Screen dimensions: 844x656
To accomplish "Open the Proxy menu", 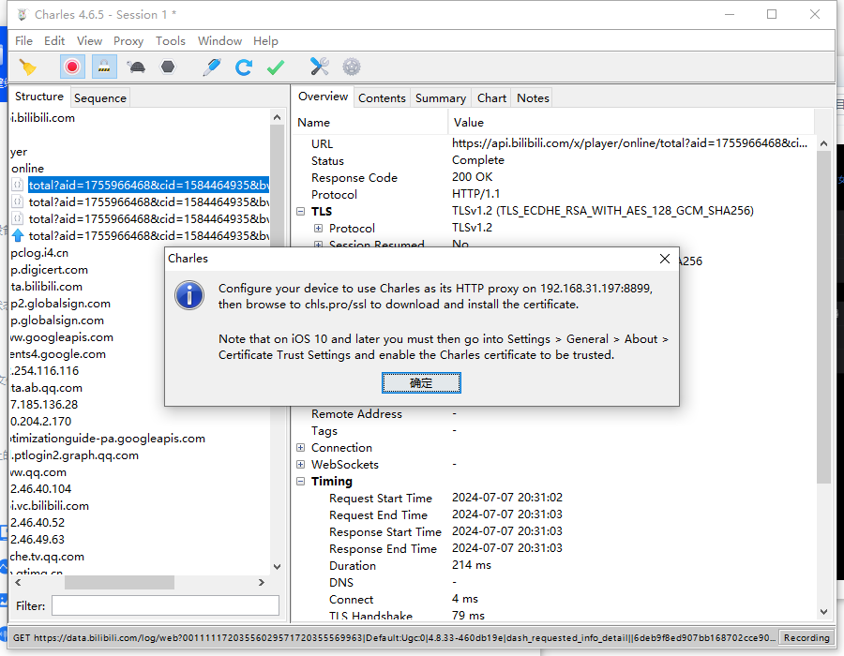I will pyautogui.click(x=128, y=41).
